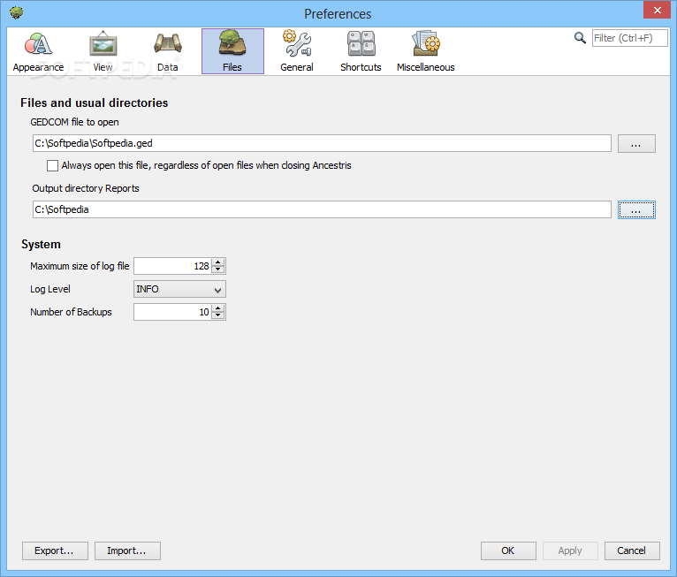Open the Shortcuts preferences category
The width and height of the screenshot is (677, 577).
(361, 51)
